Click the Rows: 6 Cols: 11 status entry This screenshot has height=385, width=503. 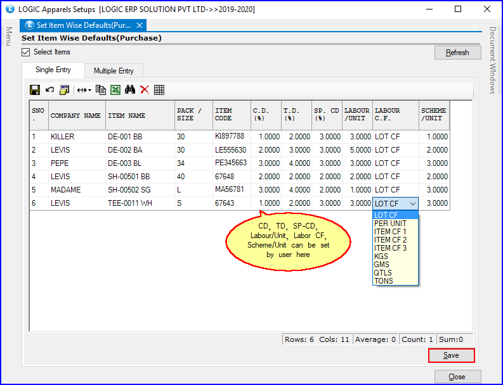tap(317, 339)
